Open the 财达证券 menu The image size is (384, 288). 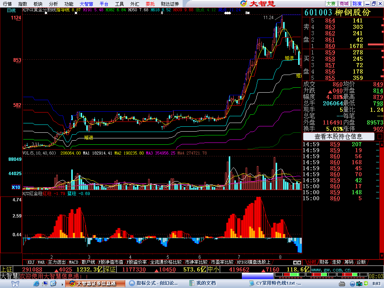(x=170, y=4)
